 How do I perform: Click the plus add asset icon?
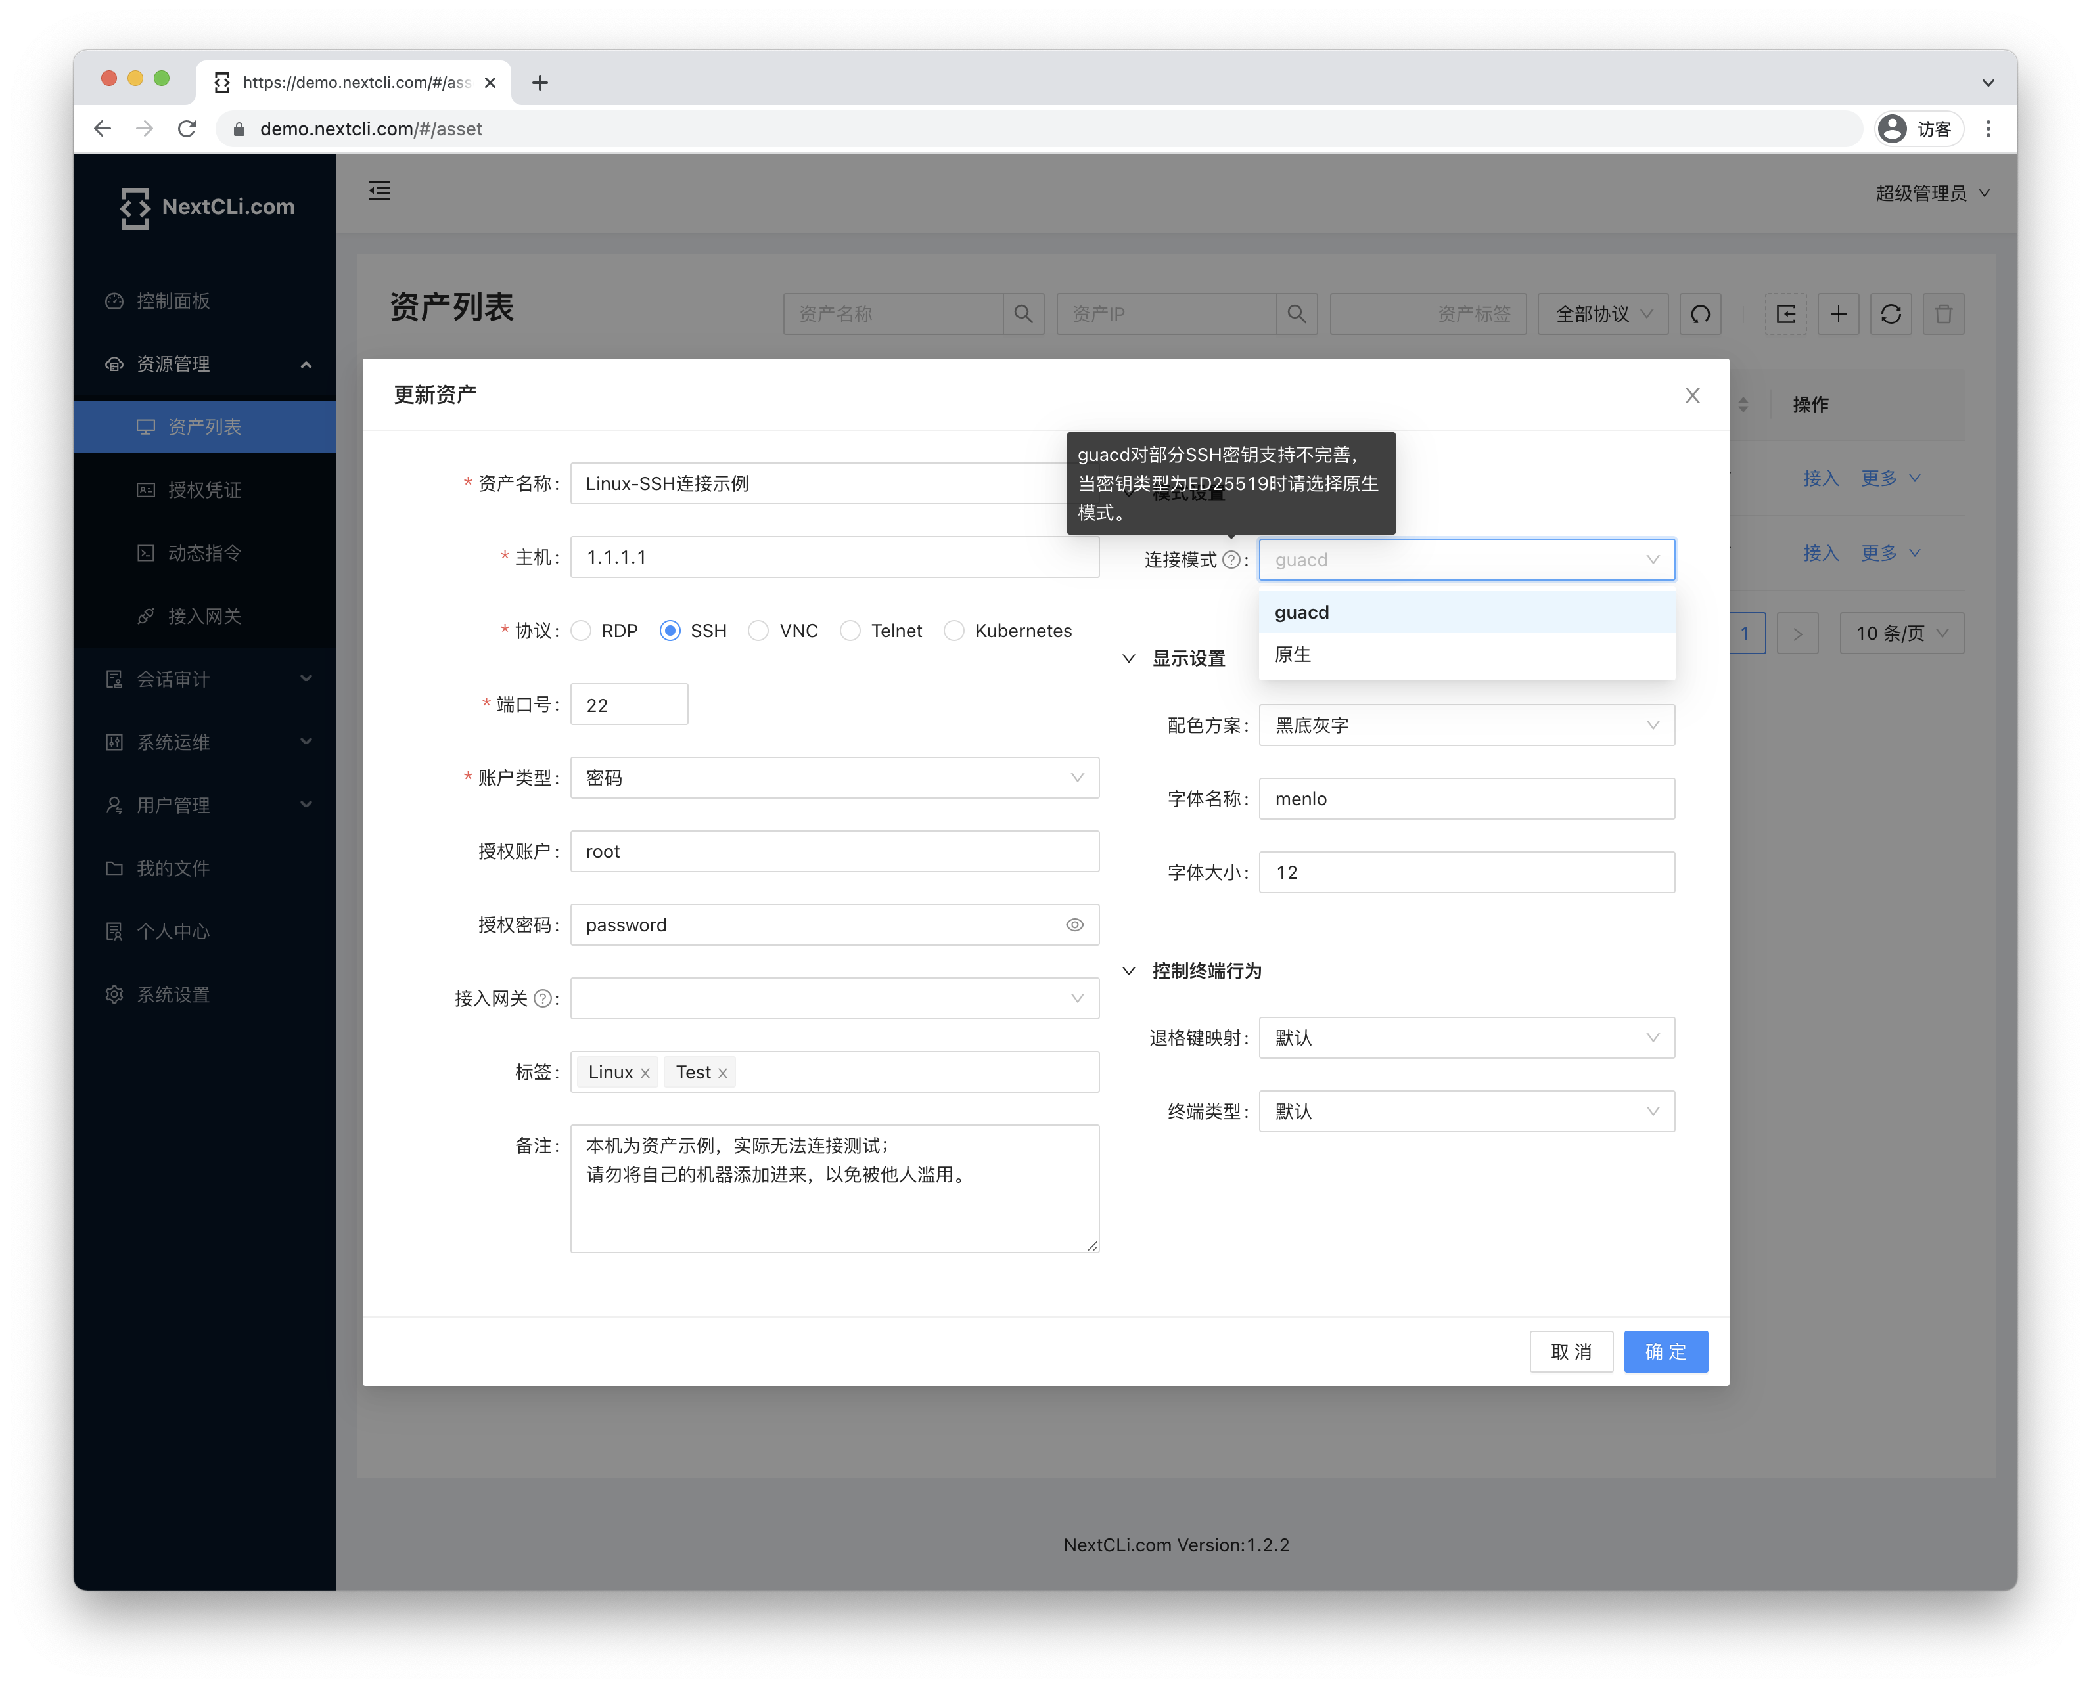pyautogui.click(x=1838, y=314)
